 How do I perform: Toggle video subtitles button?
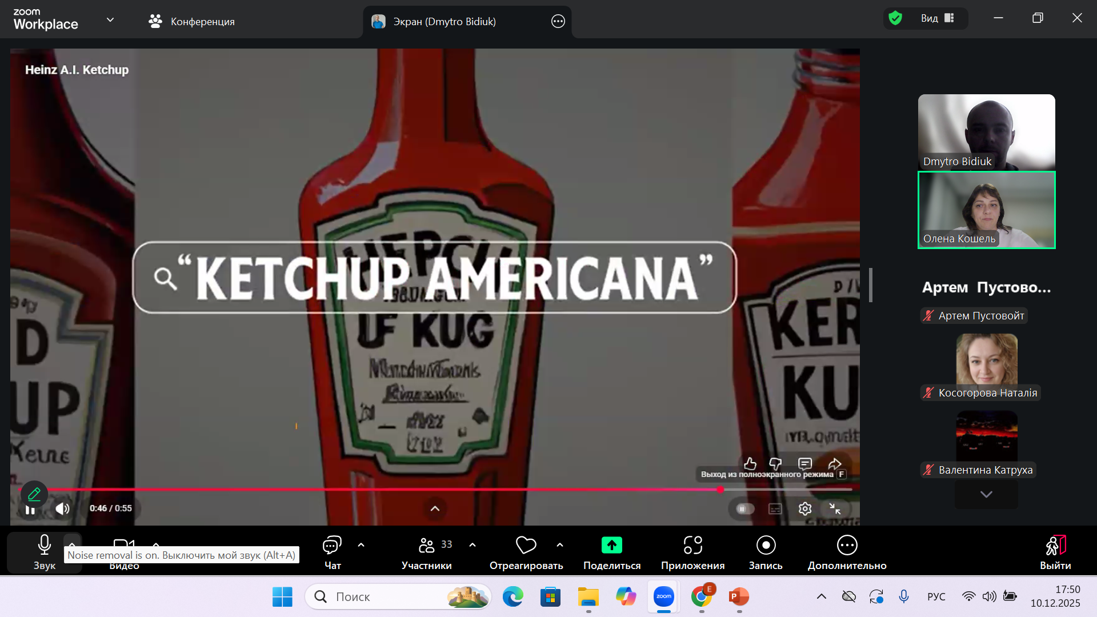pyautogui.click(x=775, y=508)
